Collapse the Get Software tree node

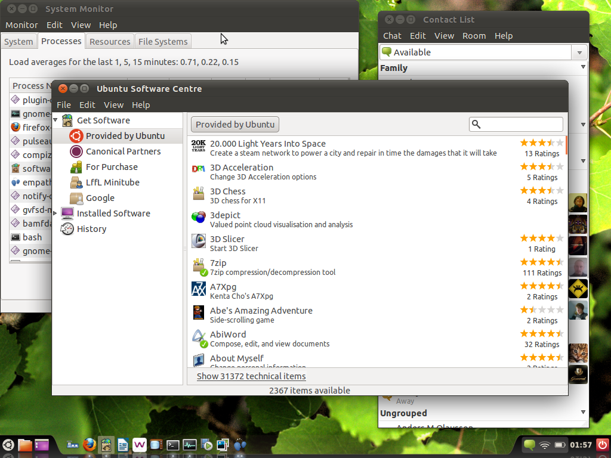55,120
